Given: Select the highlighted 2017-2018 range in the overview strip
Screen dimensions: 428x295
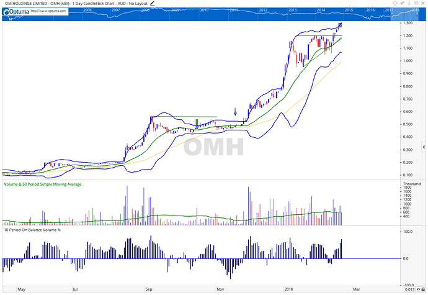Looking at the screenshot, I should click(x=405, y=14).
